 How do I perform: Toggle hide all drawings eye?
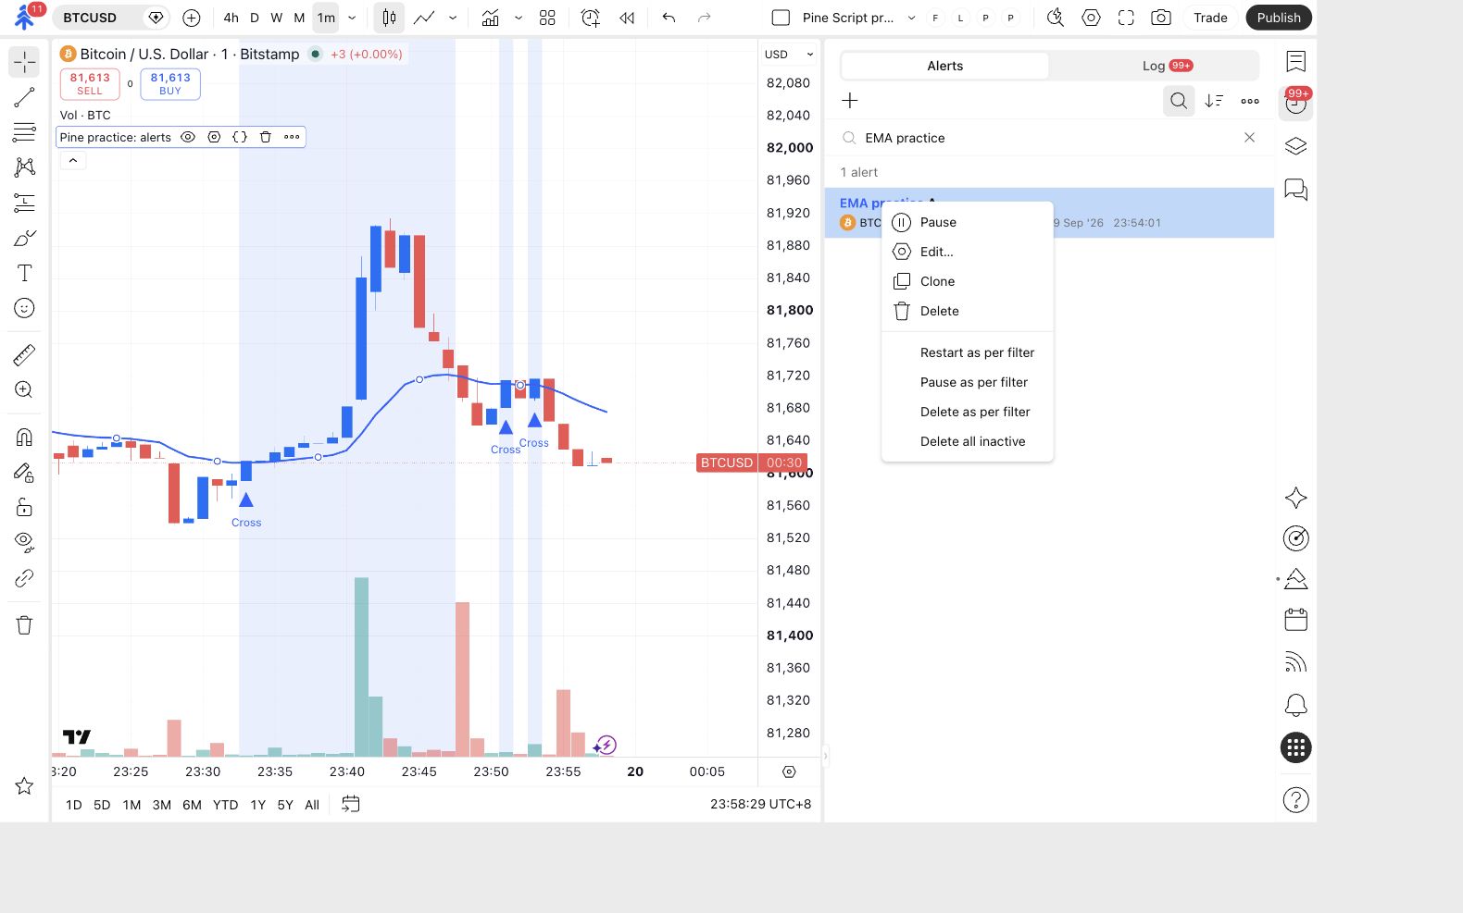coord(24,541)
